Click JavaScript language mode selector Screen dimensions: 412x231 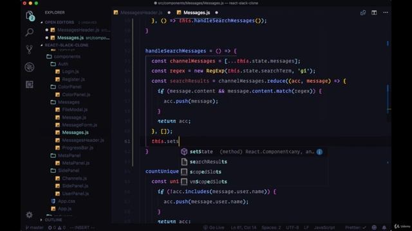(324, 228)
